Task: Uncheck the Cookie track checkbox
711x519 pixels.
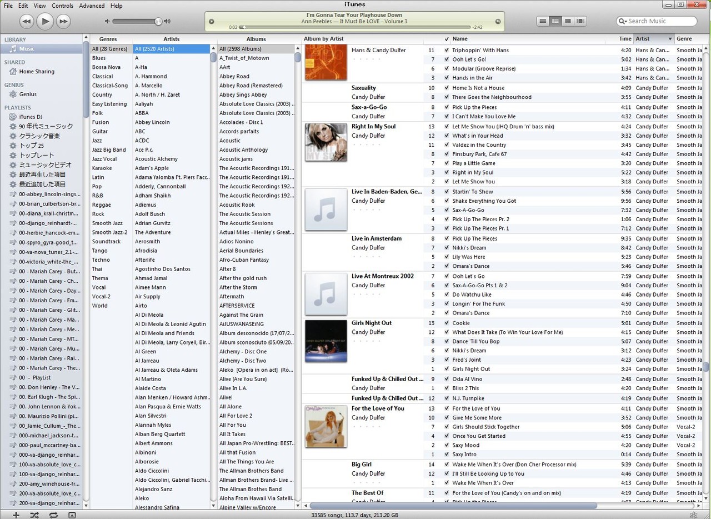Action: [447, 323]
